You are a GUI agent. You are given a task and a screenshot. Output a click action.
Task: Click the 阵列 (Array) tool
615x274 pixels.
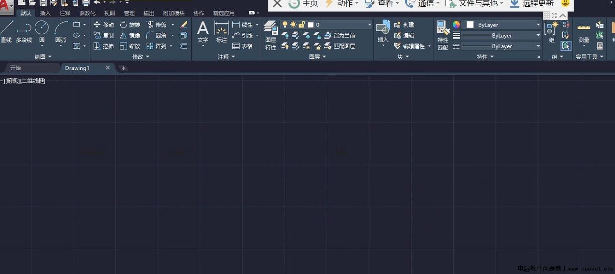[157, 46]
